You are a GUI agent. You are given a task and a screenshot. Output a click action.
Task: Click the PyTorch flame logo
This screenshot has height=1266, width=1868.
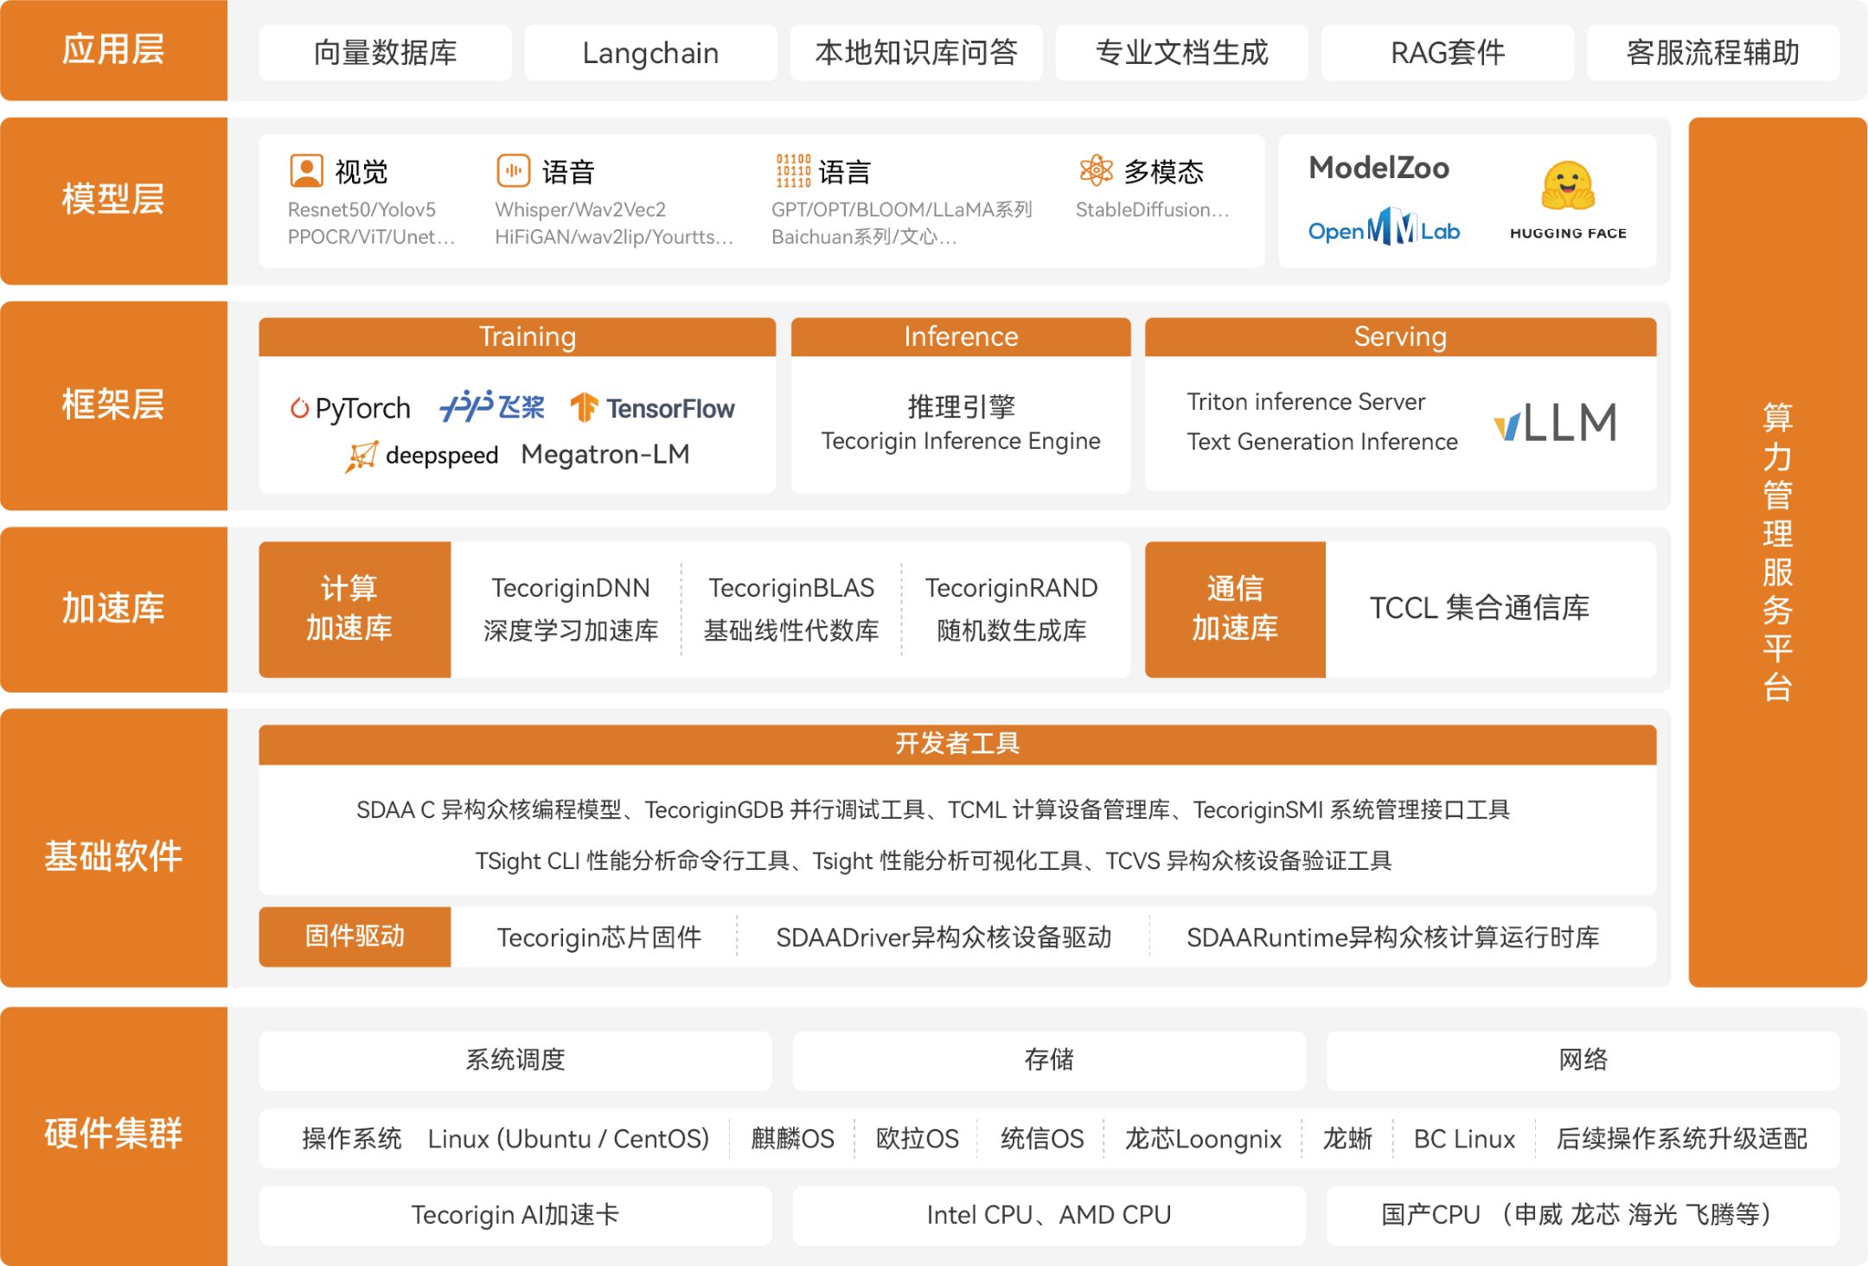pos(299,407)
